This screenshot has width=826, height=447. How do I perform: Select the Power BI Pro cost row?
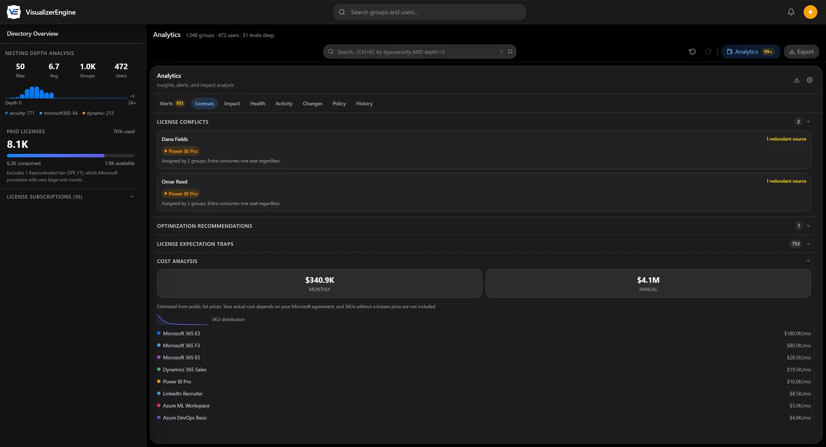484,382
